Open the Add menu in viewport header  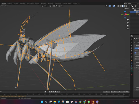point(2,6)
